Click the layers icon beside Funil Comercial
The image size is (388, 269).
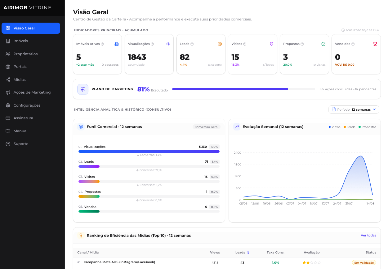81,127
